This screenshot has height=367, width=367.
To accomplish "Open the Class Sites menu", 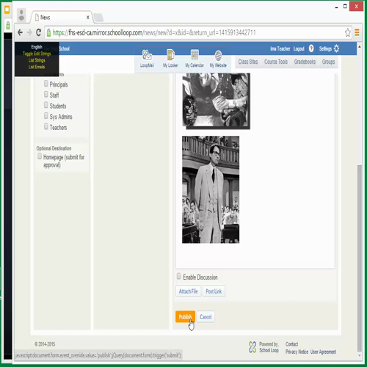I will pos(248,62).
